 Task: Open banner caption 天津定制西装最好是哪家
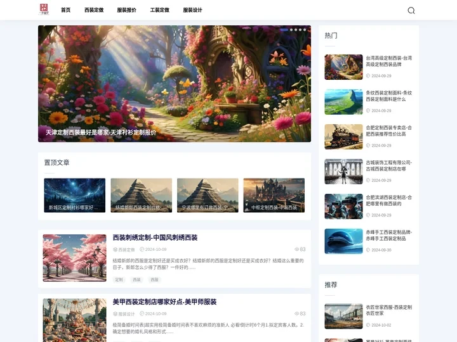point(101,132)
